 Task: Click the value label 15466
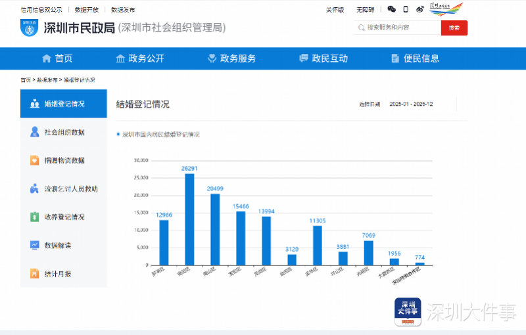coord(241,206)
